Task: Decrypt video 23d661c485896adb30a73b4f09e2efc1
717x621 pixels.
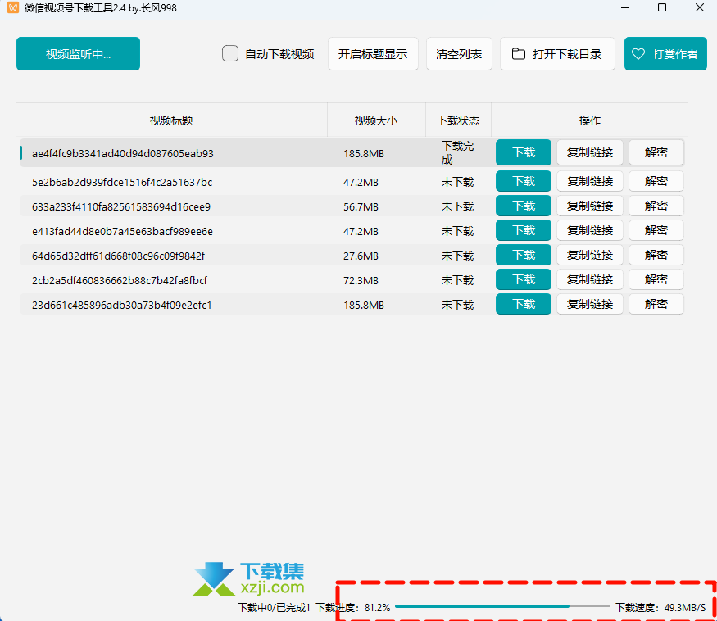Action: [x=656, y=304]
